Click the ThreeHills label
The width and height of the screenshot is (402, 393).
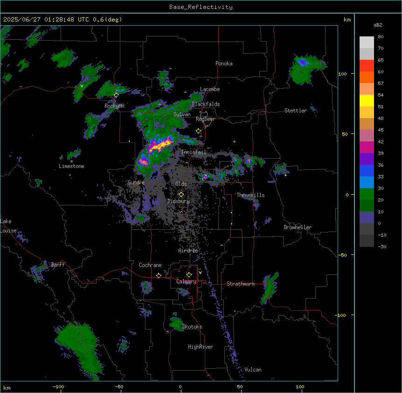(250, 195)
